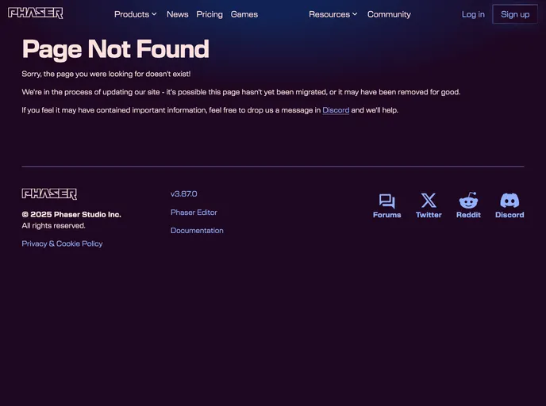
Task: Open the Phaser Editor footer link
Action: click(194, 213)
